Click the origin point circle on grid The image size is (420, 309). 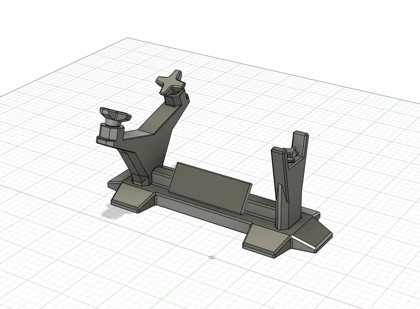tap(212, 257)
